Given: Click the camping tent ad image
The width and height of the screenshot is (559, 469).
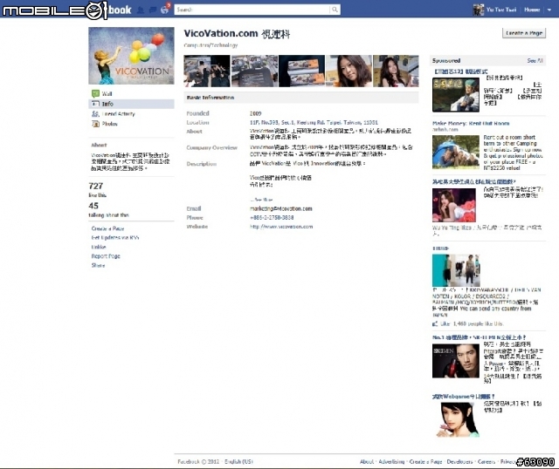Looking at the screenshot, I should [x=456, y=152].
